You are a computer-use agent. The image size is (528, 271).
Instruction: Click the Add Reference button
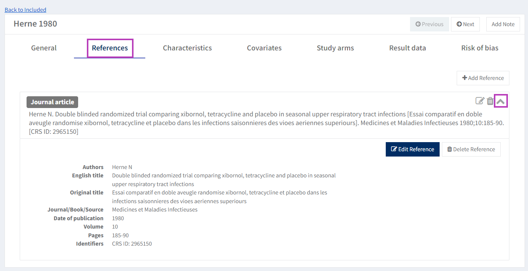(x=483, y=78)
